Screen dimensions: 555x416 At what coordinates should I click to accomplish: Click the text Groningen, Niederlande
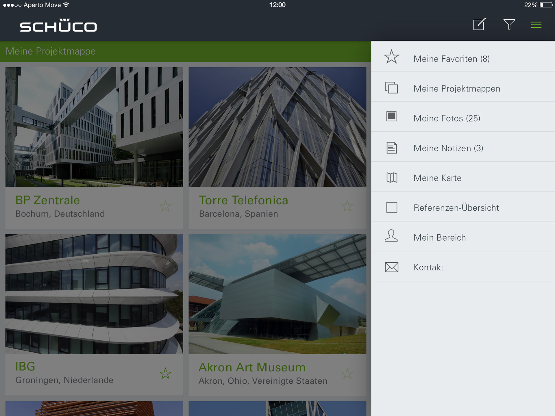(x=64, y=380)
